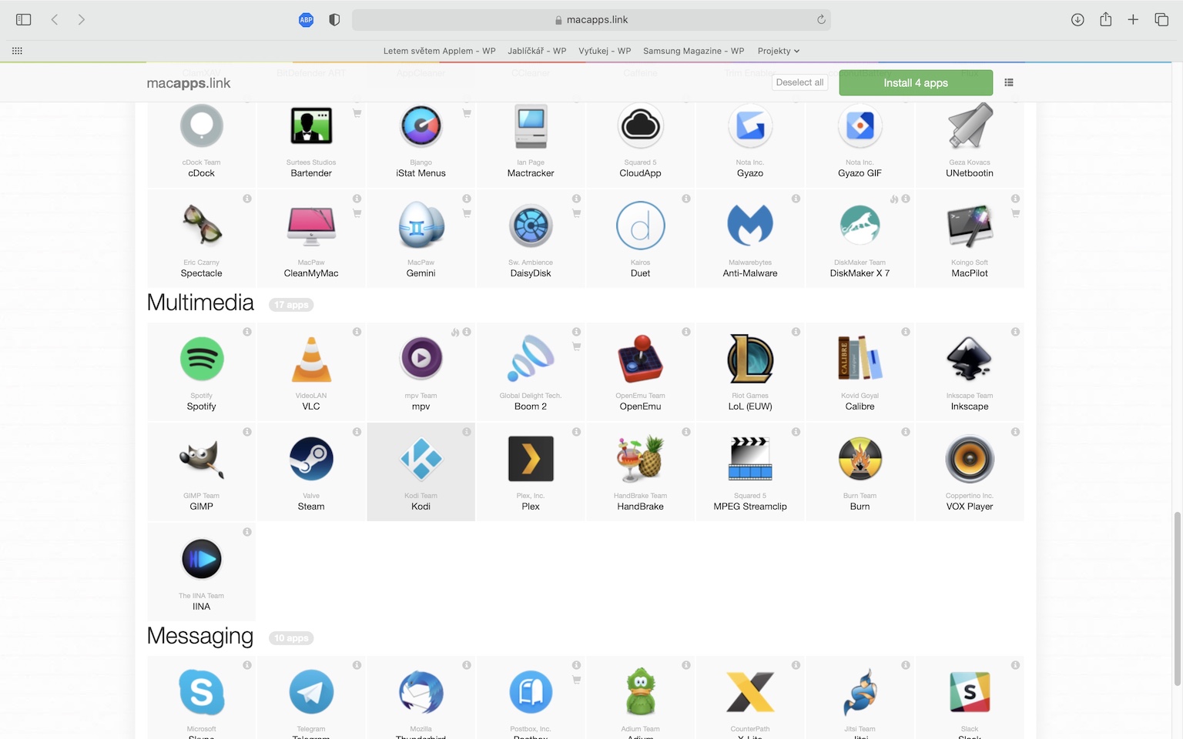This screenshot has height=739, width=1183.
Task: Select the DiskMaker X 7 icon
Action: pyautogui.click(x=860, y=226)
